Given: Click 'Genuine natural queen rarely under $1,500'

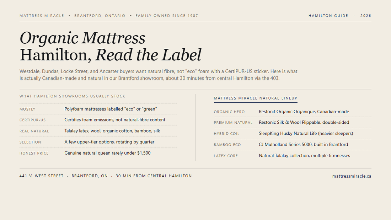Looking at the screenshot, I should tap(107, 153).
